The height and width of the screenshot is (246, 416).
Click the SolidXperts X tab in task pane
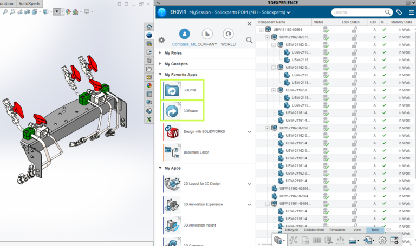coord(149,119)
